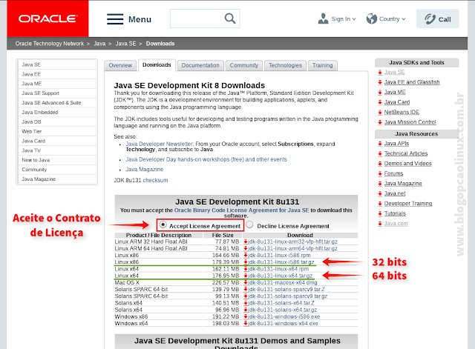Image resolution: width=475 pixels, height=349 pixels.
Task: Click the Java Developer Newsletter link
Action: [x=160, y=144]
